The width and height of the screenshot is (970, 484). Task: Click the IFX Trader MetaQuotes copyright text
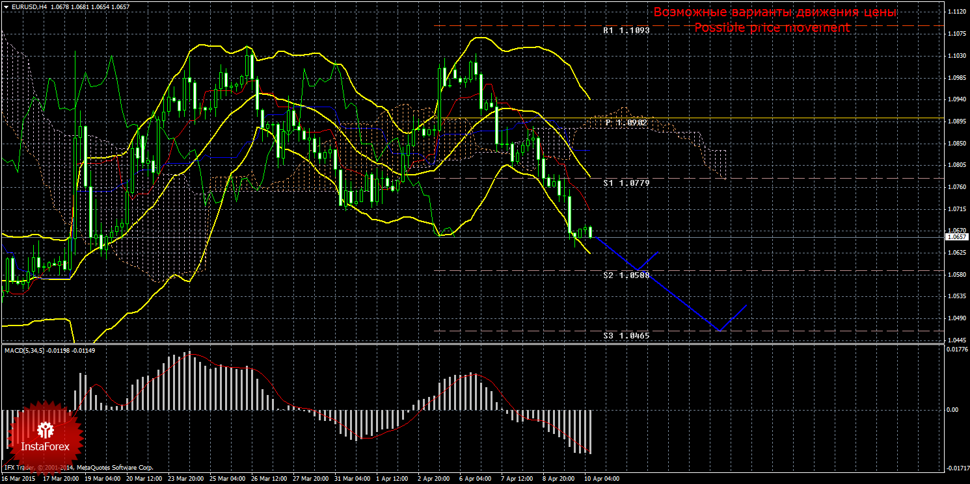(x=78, y=467)
